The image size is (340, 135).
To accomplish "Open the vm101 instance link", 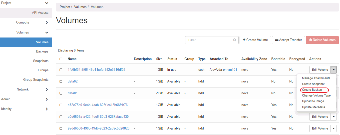I will [x=232, y=70].
